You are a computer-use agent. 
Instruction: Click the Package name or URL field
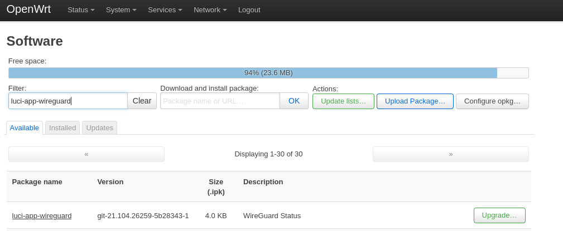click(220, 101)
